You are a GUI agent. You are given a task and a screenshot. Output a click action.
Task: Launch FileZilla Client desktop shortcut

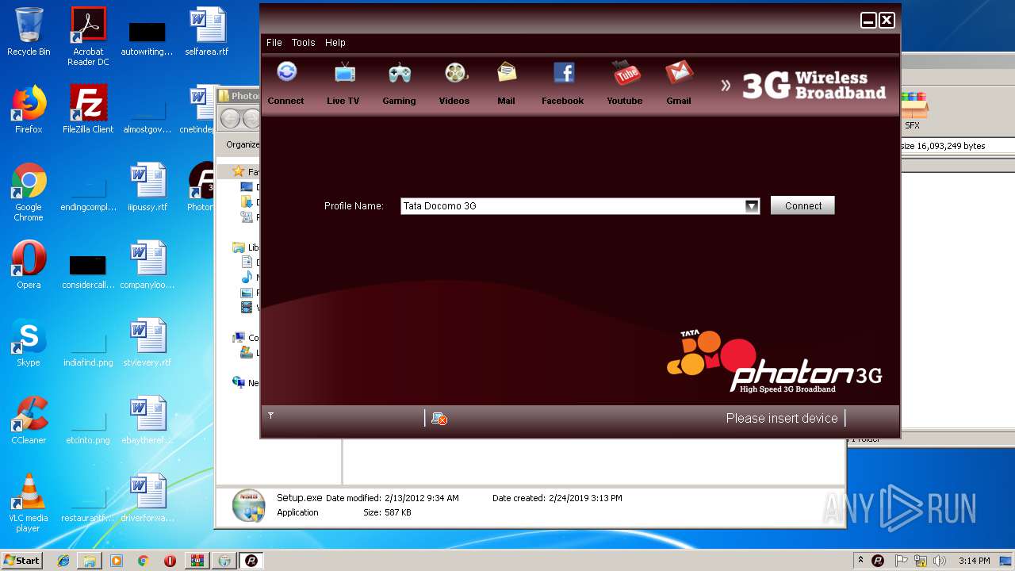pyautogui.click(x=88, y=109)
